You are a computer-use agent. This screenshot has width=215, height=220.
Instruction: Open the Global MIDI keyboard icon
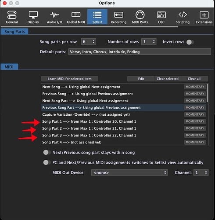(76, 15)
